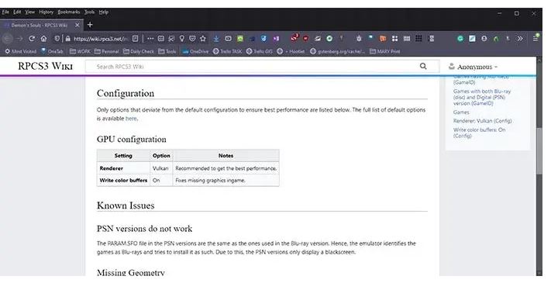Image resolution: width=551 pixels, height=290 pixels.
Task: Click the four-squares grid extension icon
Action: coord(395,39)
